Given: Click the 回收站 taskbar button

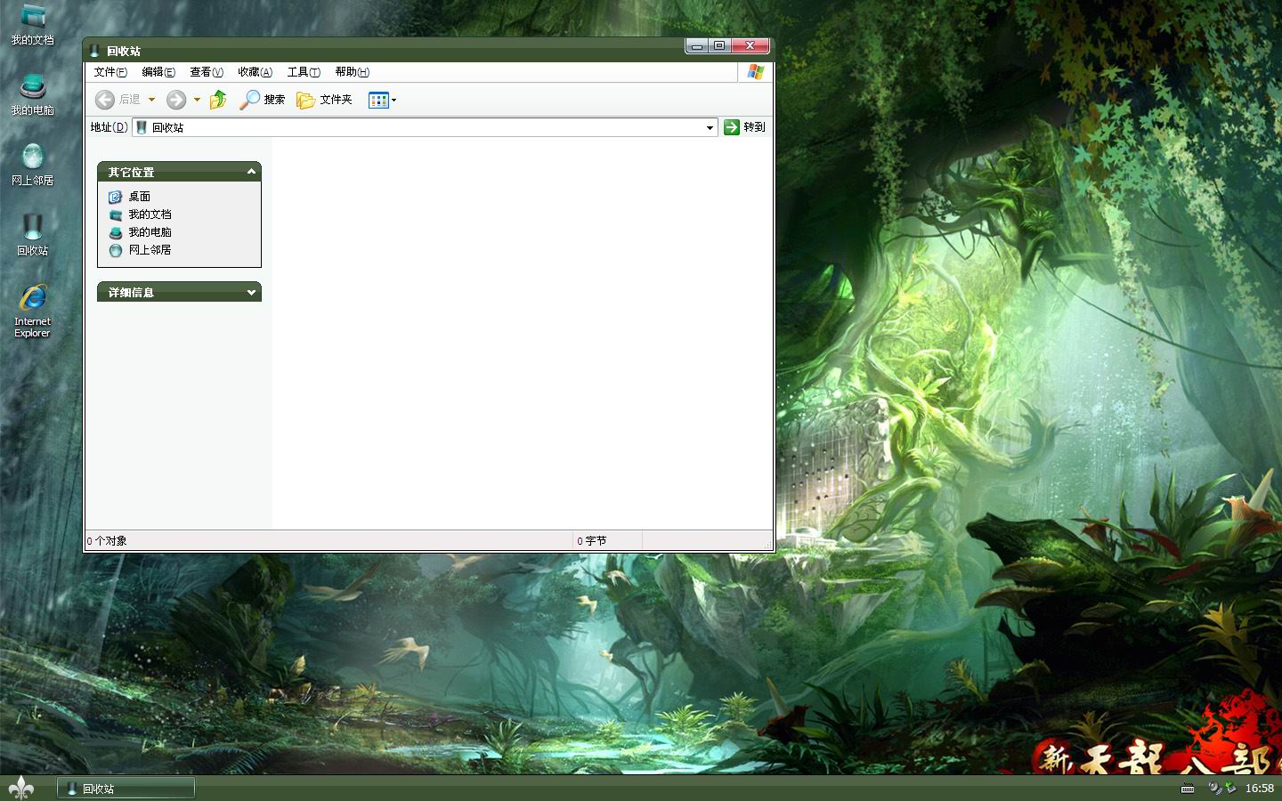Looking at the screenshot, I should click(126, 789).
